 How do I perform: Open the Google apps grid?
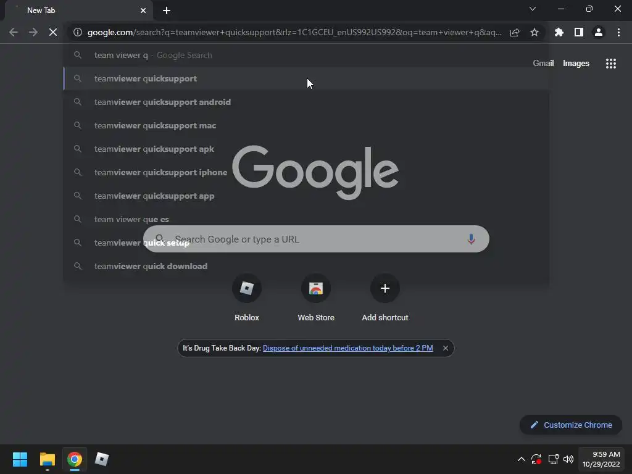tap(611, 64)
